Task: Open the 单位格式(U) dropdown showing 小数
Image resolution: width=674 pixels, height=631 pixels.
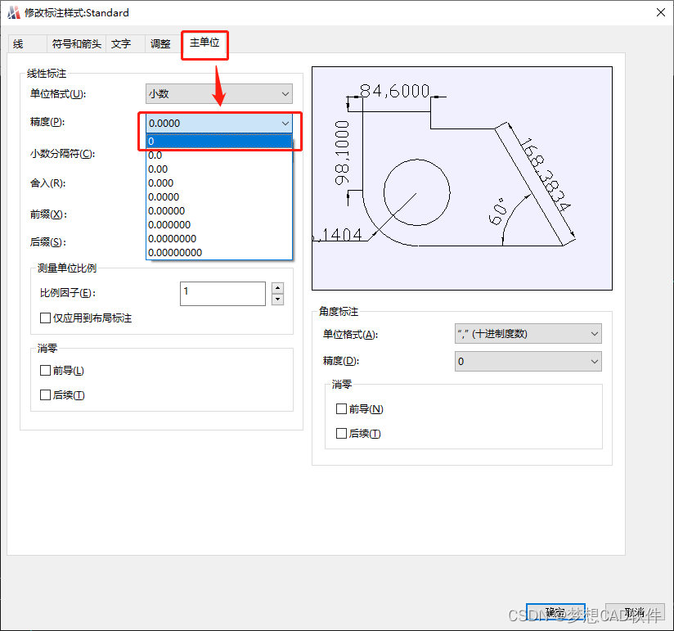Action: coord(218,94)
